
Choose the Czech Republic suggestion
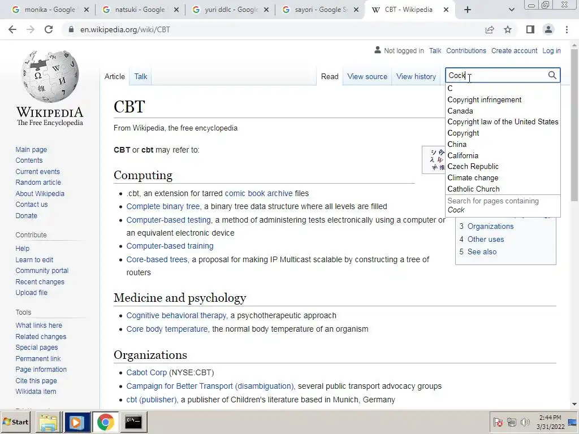503,167
